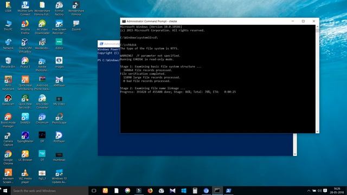
Task: Switch to PowerShell taskbar button
Action: (x=229, y=191)
